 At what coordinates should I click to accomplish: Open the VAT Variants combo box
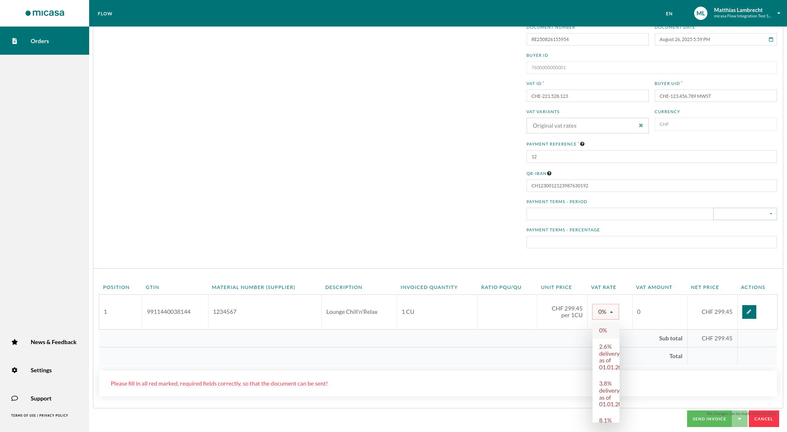(x=587, y=126)
